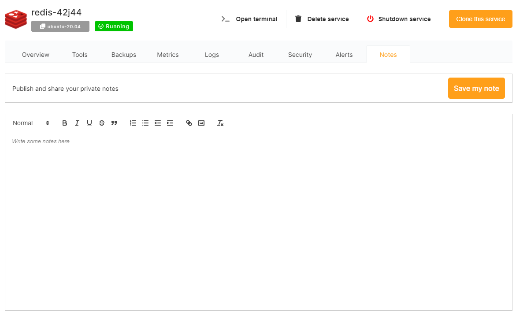Start a numbered list in the note
Screen dimensions: 516x320
tap(133, 123)
